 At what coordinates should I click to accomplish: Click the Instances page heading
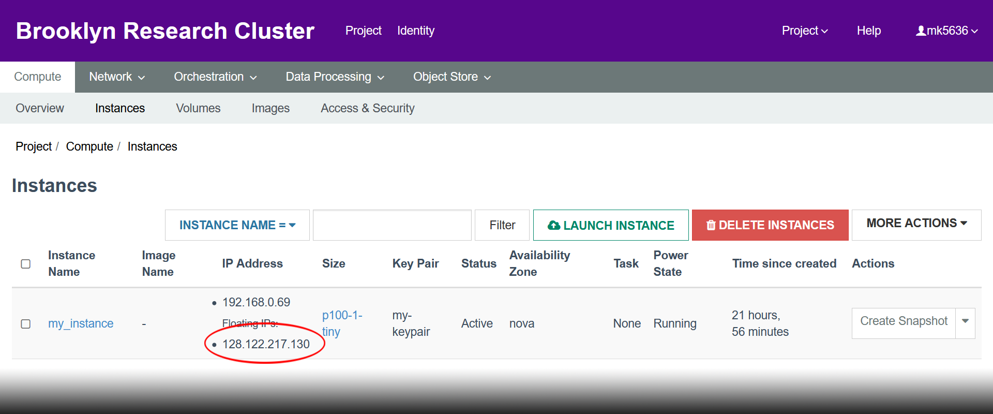(54, 186)
